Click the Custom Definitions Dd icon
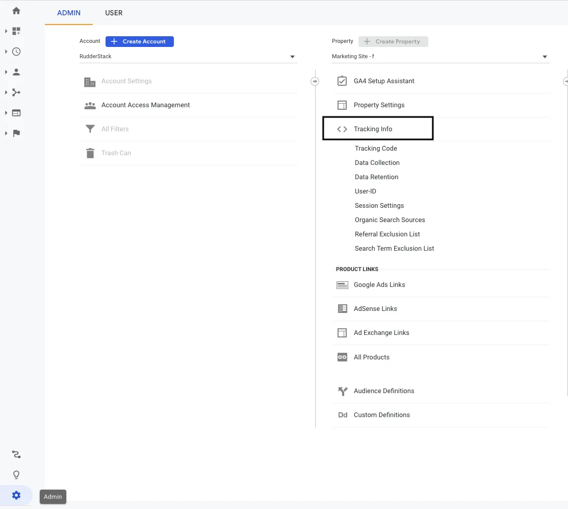 pos(343,415)
